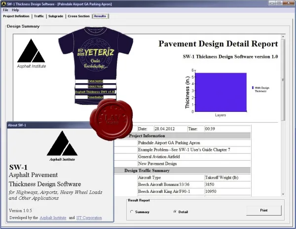This screenshot has width=296, height=229.
Task: Open the Help menu
Action: click(x=15, y=10)
